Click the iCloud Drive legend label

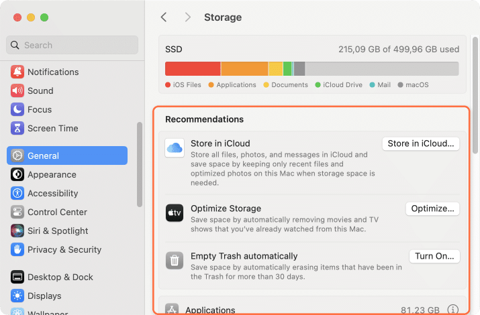342,84
